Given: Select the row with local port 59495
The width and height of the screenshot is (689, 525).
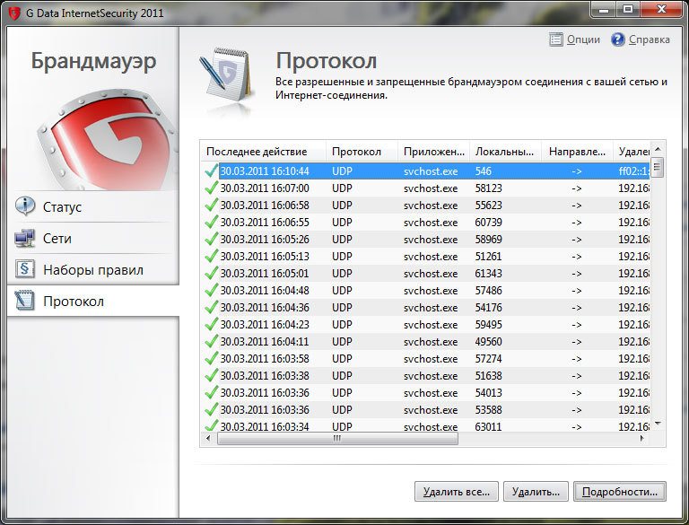Looking at the screenshot, I should coord(426,325).
